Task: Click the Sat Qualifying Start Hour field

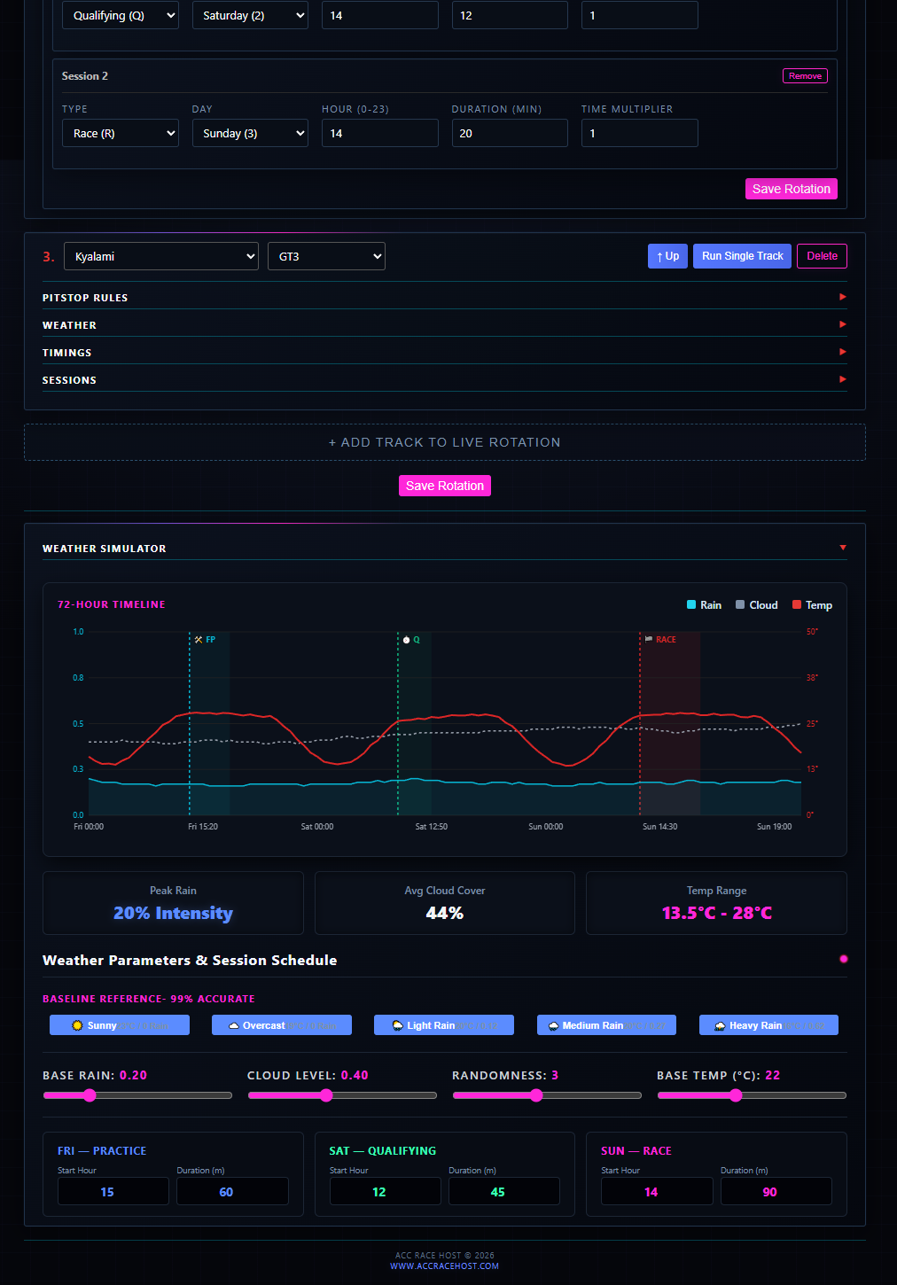Action: [385, 1191]
